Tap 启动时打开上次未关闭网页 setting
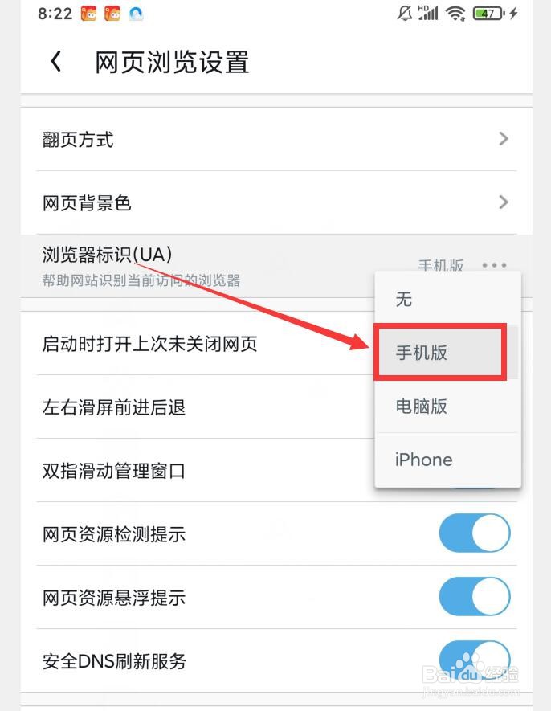 pos(149,344)
